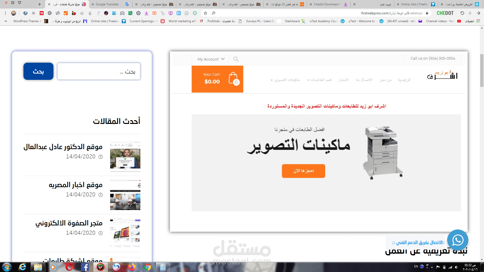Click the padlock site security icon
The width and height of the screenshot is (484, 272).
pos(427,13)
